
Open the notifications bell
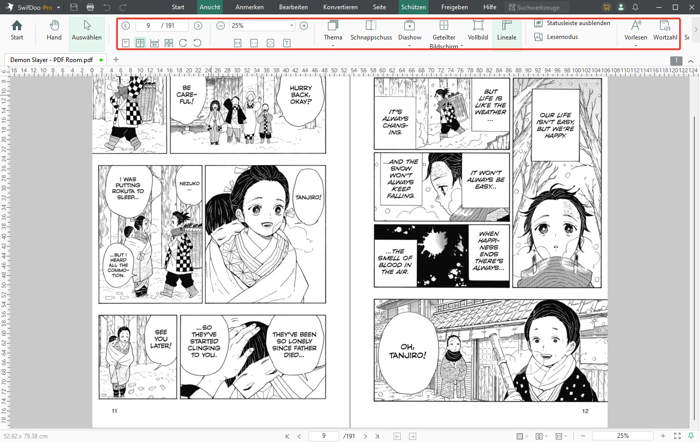(635, 7)
